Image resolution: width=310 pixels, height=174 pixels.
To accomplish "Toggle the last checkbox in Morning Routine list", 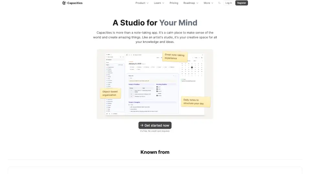I will click(157, 96).
